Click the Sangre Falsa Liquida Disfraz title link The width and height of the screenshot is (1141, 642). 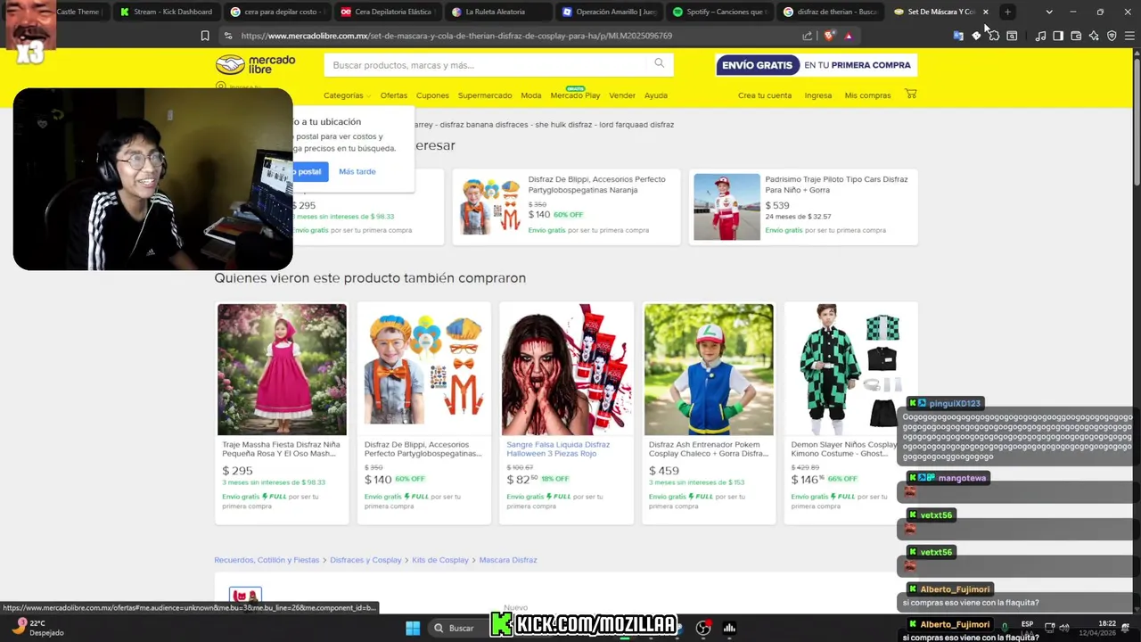click(558, 449)
